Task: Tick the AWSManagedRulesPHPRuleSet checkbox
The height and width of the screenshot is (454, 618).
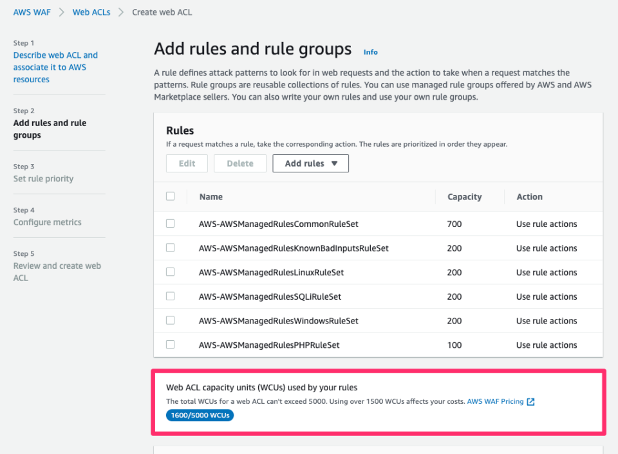Action: [x=171, y=344]
